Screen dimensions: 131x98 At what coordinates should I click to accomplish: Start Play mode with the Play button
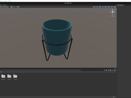66,3
